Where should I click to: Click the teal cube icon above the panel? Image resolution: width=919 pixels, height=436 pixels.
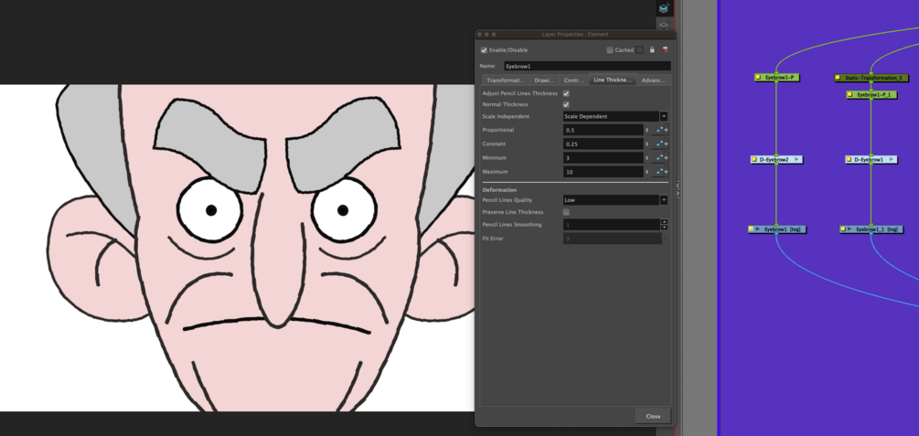click(x=663, y=8)
